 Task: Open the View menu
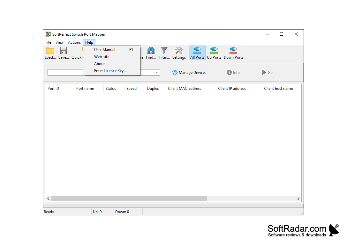[x=59, y=42]
